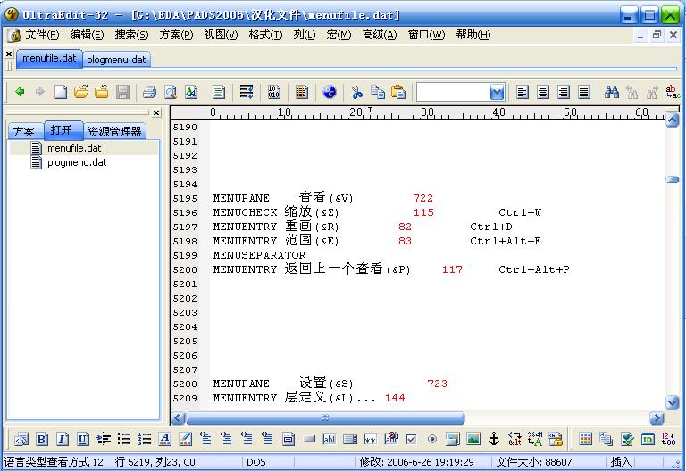Click the grey save disk icon

123,92
